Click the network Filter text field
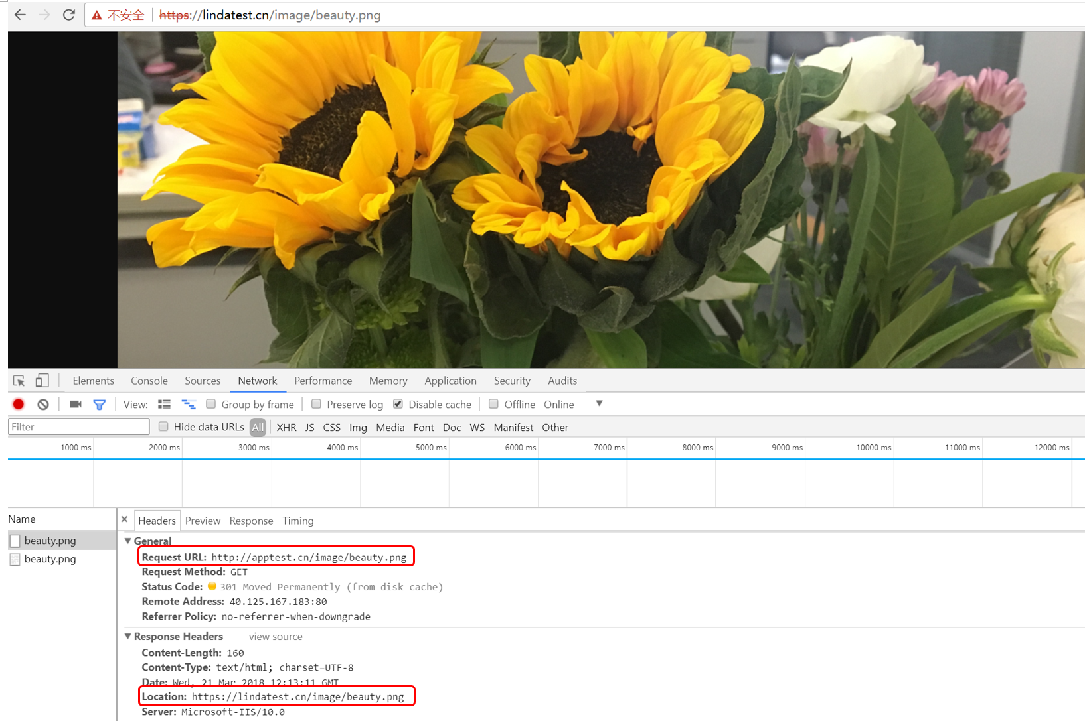This screenshot has width=1085, height=721. tap(78, 426)
